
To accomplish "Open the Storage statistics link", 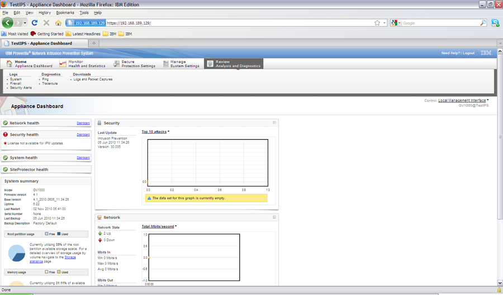I will coord(53,259).
